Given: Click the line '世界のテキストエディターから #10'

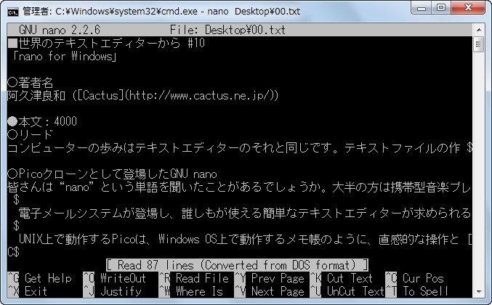Looking at the screenshot, I should click(x=106, y=43).
